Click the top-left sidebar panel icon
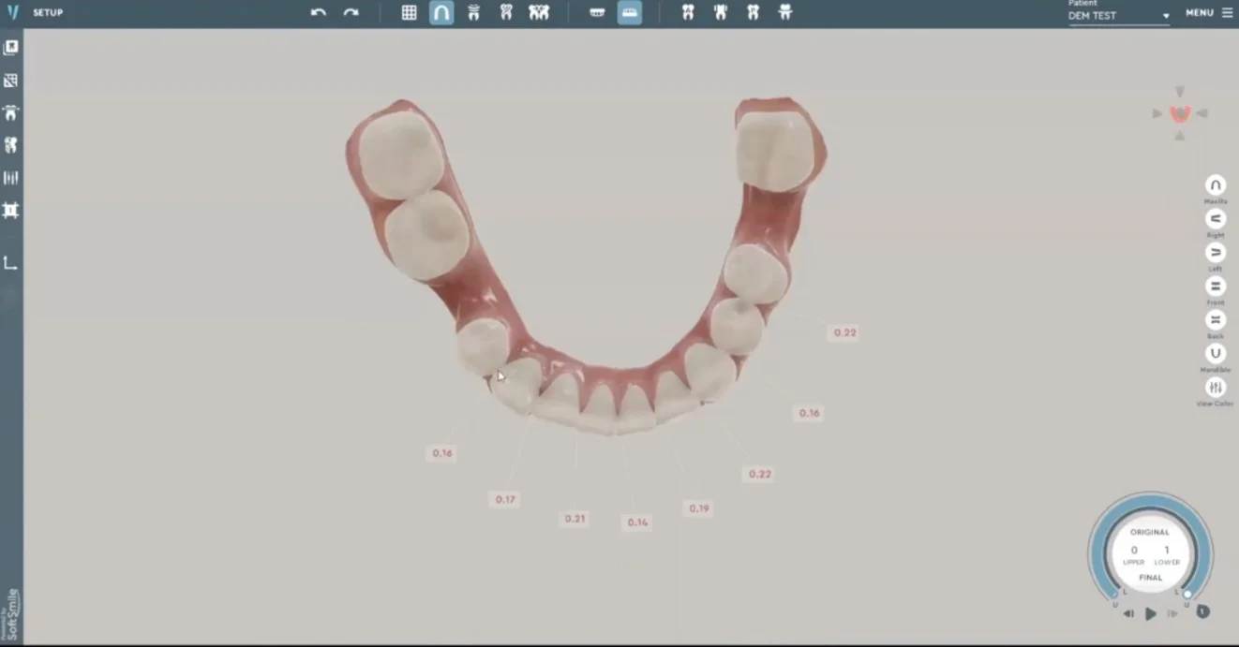 pos(11,48)
